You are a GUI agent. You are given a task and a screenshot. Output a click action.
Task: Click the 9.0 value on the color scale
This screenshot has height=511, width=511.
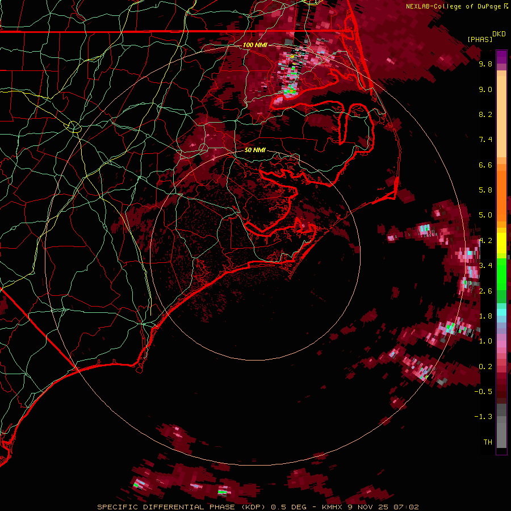[x=485, y=89]
